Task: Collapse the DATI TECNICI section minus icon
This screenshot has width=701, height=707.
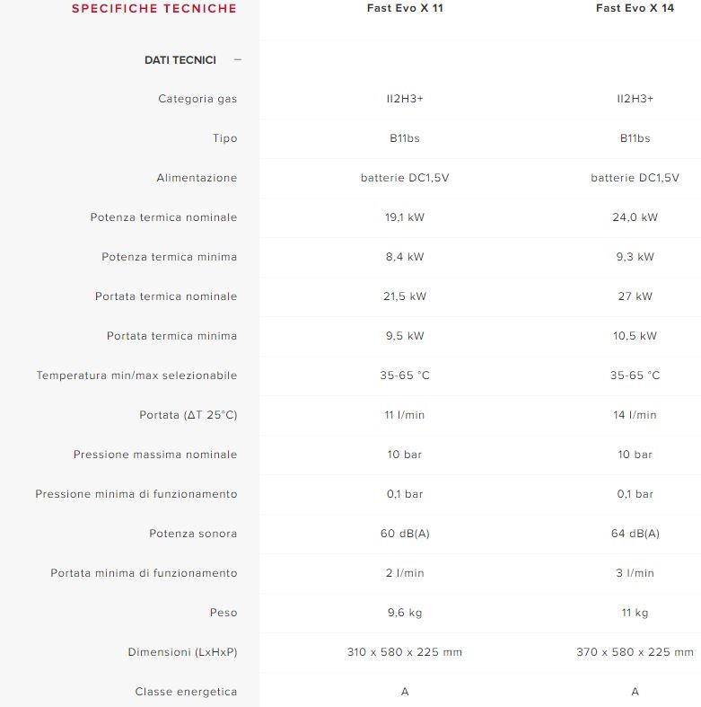Action: (238, 60)
